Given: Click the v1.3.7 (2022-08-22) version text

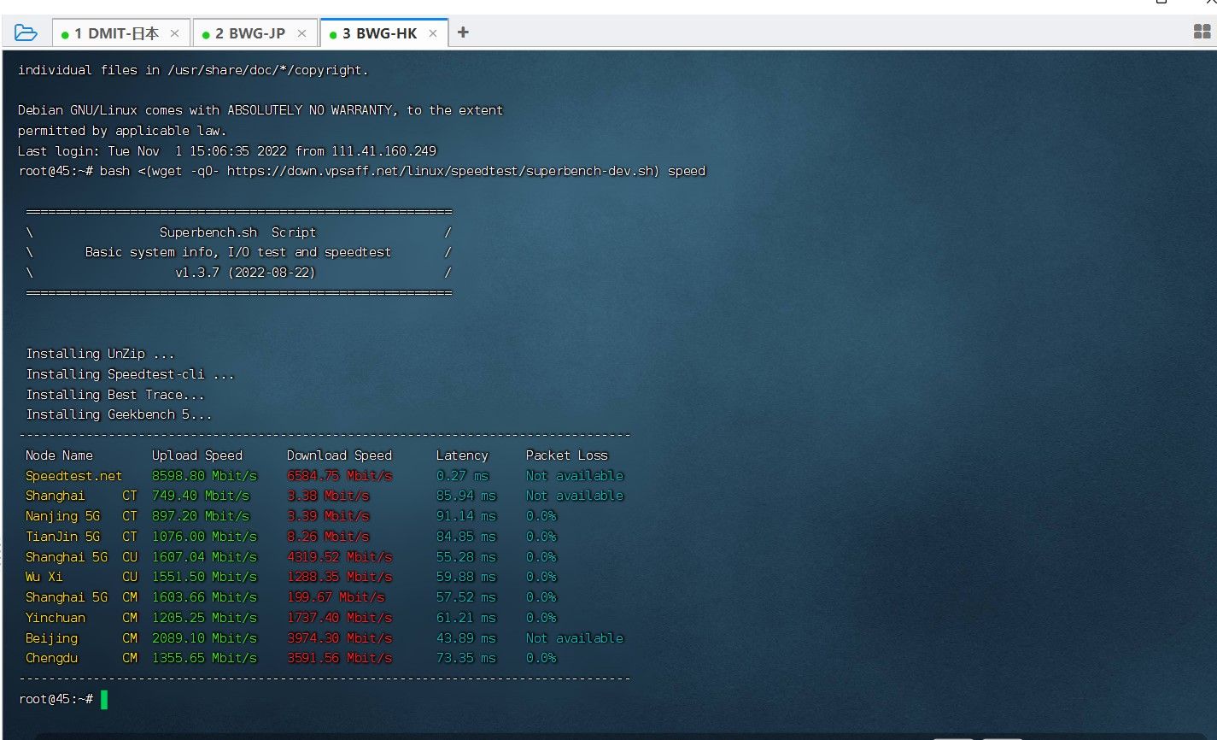Looking at the screenshot, I should [x=245, y=273].
